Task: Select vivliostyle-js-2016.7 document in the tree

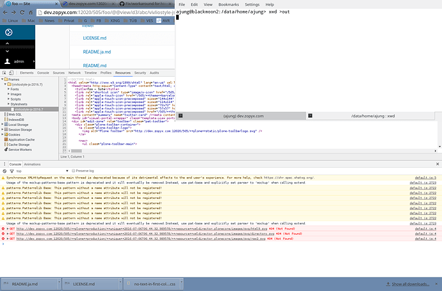Action: 29,109
